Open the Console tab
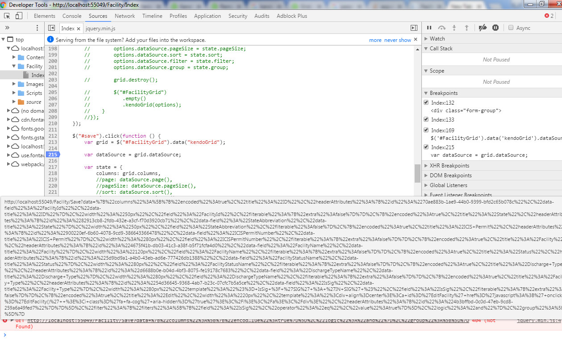 tap(72, 16)
